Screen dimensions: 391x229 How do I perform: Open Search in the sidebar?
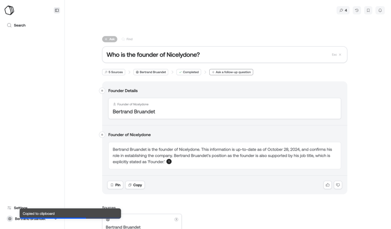[16, 25]
